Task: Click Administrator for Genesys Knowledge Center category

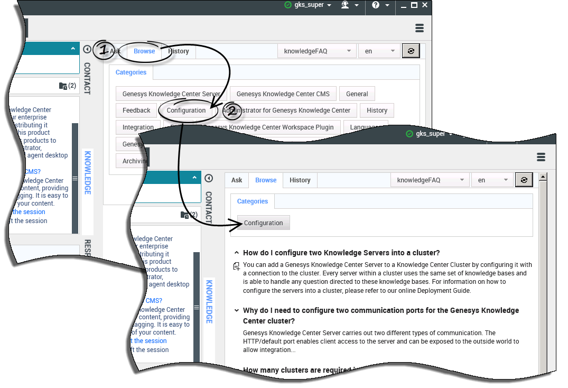Action: [286, 110]
